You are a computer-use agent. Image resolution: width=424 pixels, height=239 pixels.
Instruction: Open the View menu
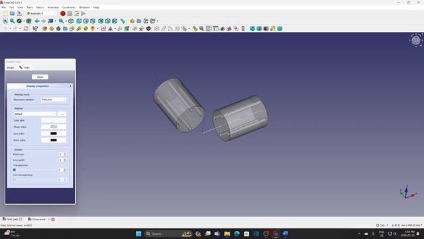[x=21, y=7]
